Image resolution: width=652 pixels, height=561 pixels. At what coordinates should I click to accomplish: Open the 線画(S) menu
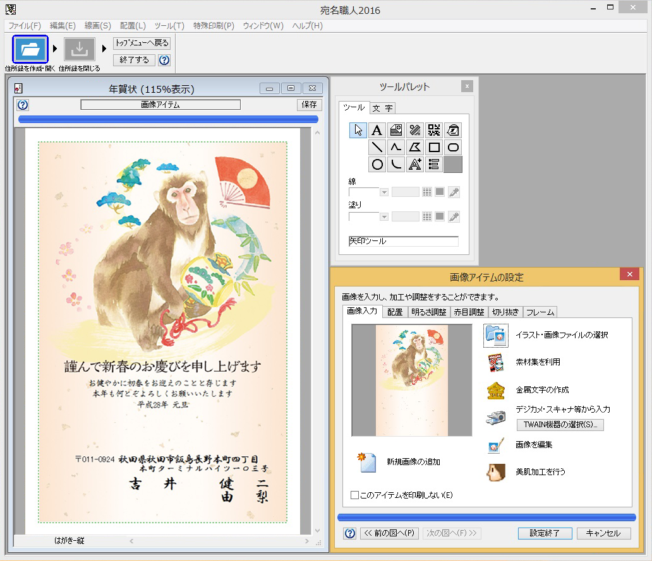click(98, 26)
